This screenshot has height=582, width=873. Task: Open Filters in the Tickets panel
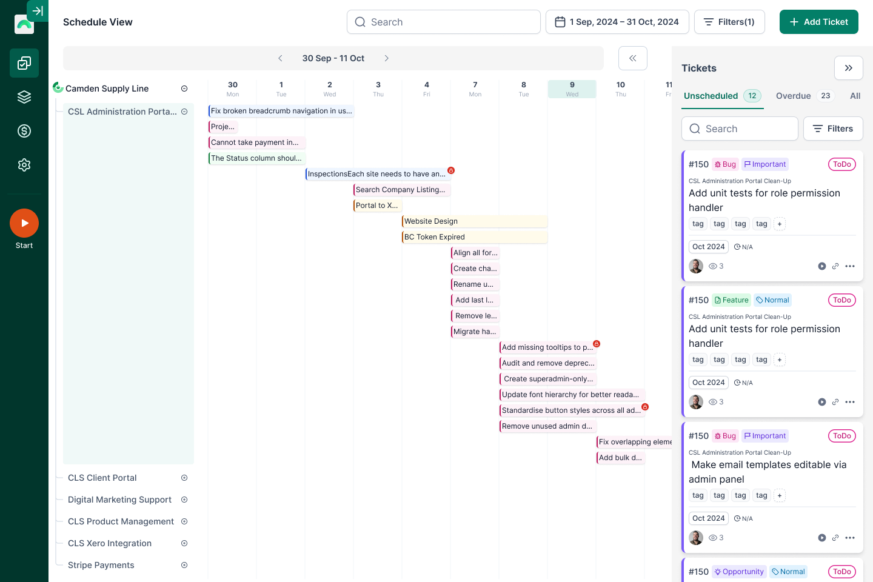pyautogui.click(x=833, y=129)
